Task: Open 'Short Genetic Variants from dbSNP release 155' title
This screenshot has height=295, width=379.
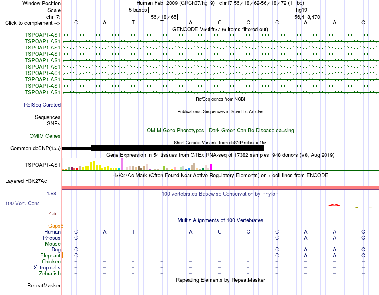Action: 220,143
